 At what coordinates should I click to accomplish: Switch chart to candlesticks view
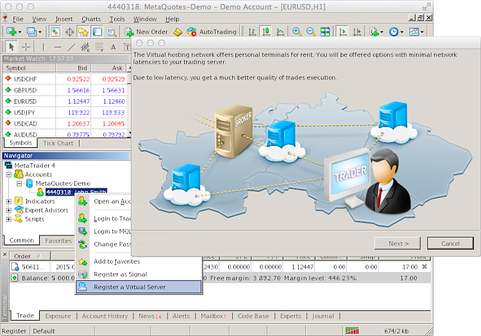(264, 31)
